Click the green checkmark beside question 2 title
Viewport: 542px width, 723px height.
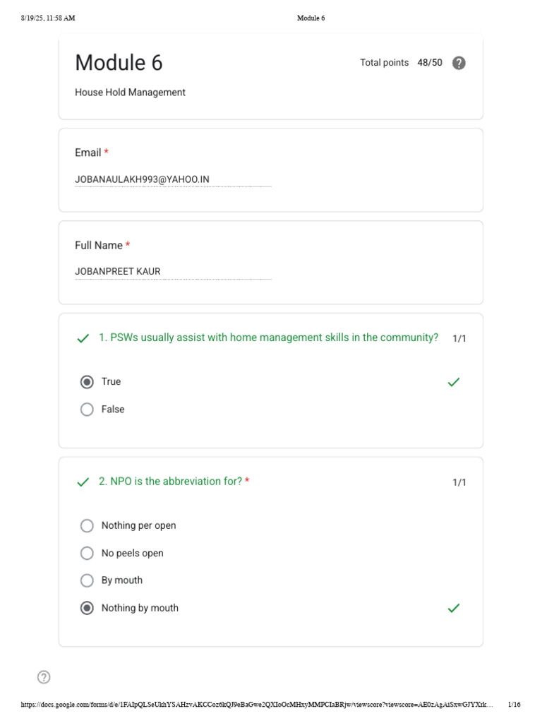click(x=83, y=482)
